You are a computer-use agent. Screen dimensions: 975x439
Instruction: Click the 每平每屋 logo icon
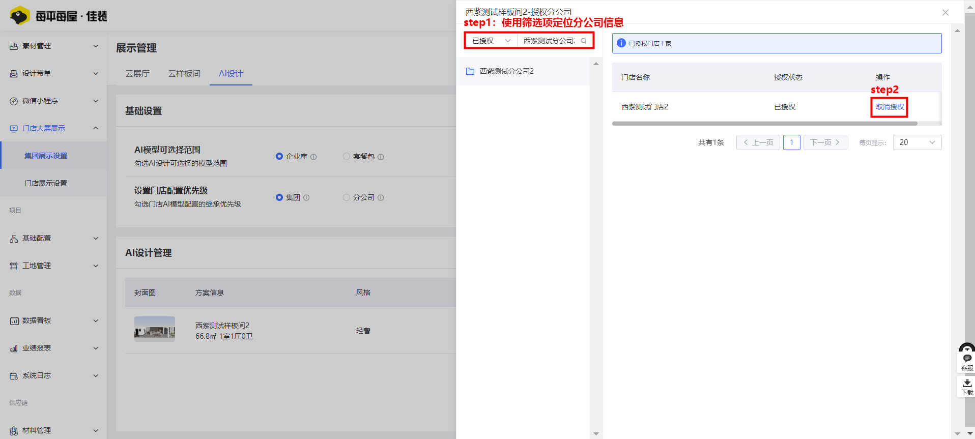20,16
